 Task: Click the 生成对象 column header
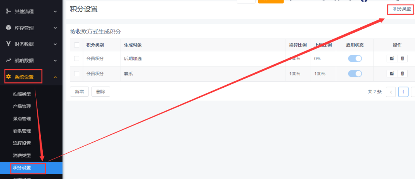pyautogui.click(x=133, y=45)
